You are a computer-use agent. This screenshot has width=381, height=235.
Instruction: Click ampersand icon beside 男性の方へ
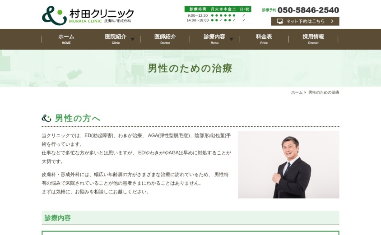(x=46, y=118)
